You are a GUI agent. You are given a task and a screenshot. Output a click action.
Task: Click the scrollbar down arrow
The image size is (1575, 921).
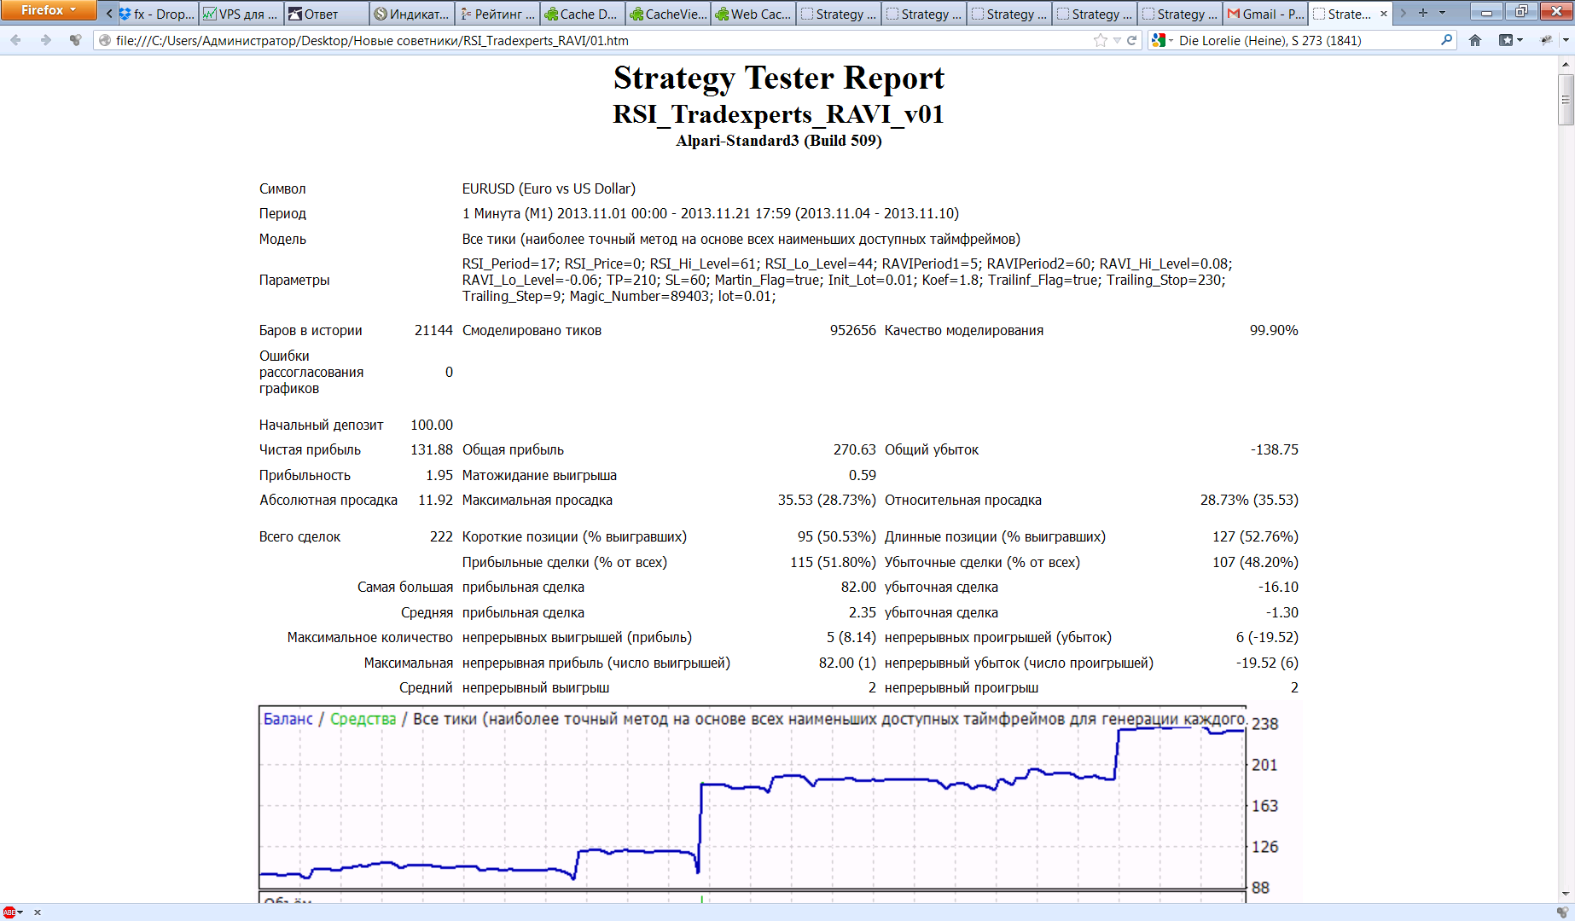coord(1566,894)
